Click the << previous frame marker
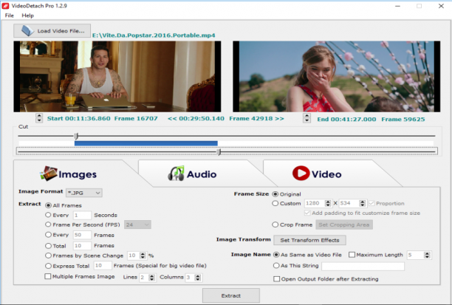Screen dimensions: 452x305 (172, 118)
